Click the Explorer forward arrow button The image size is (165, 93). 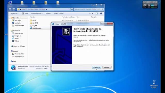[x=14, y=9]
